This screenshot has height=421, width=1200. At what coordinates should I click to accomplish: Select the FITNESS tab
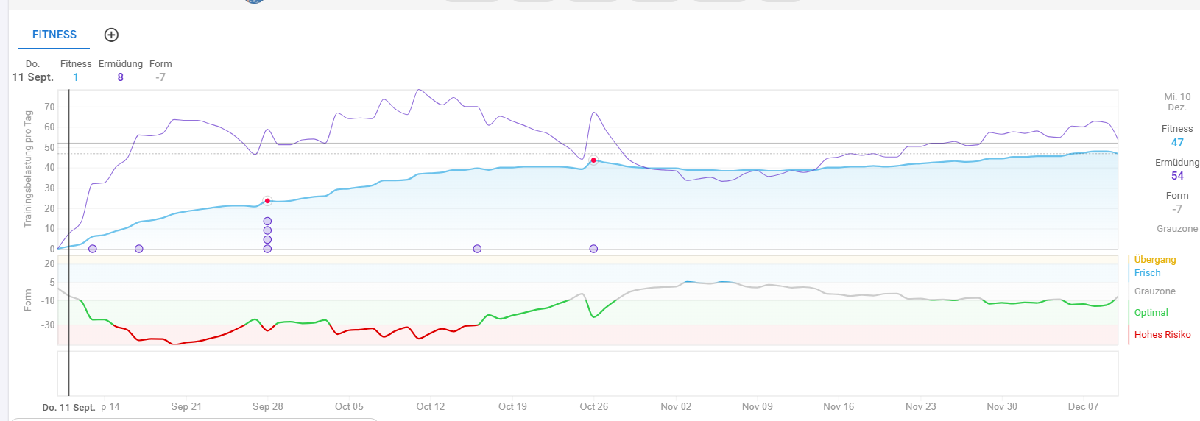54,35
